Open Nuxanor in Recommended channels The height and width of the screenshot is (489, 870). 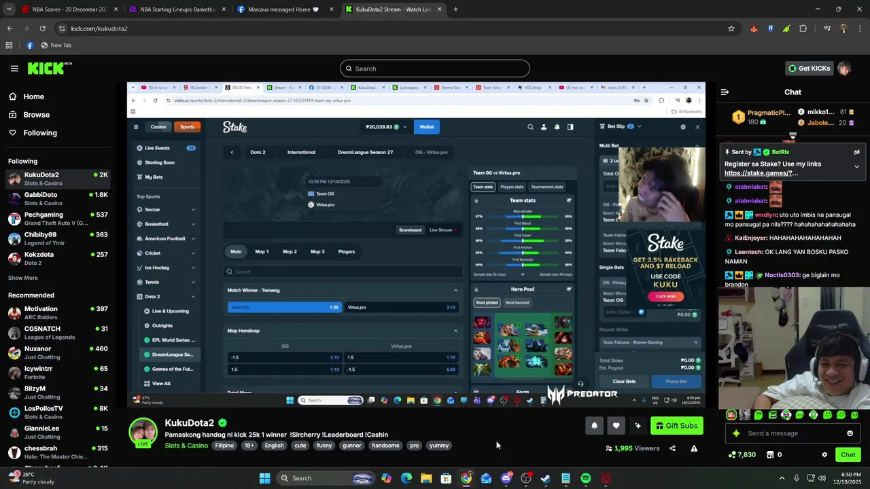pos(58,352)
